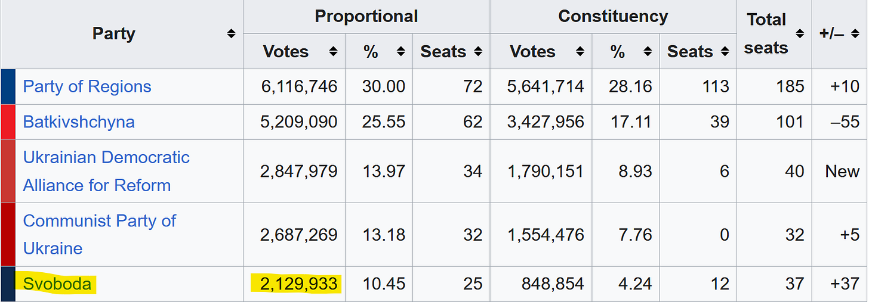
Task: Sort by Constituency Votes arrows
Action: (x=580, y=51)
